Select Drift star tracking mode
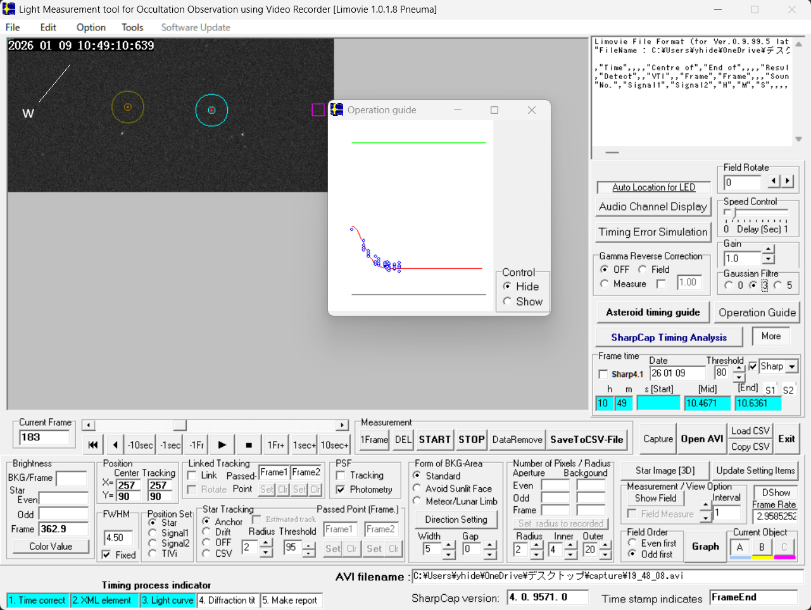Screen dimensions: 811x610 (206, 532)
